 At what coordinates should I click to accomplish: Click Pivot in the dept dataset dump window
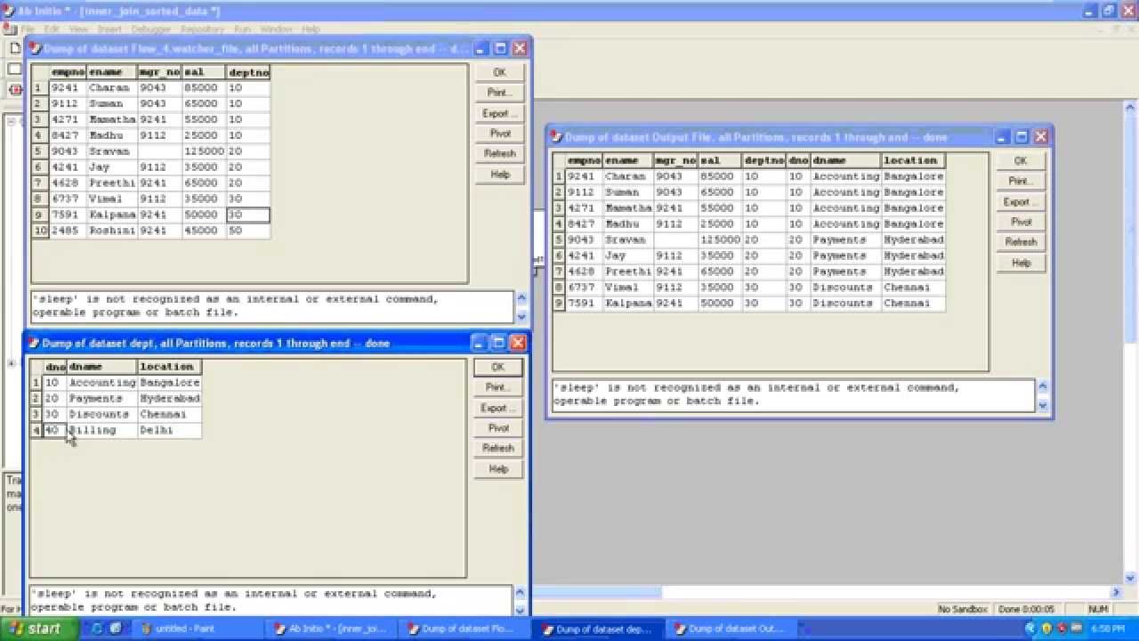[x=497, y=428]
